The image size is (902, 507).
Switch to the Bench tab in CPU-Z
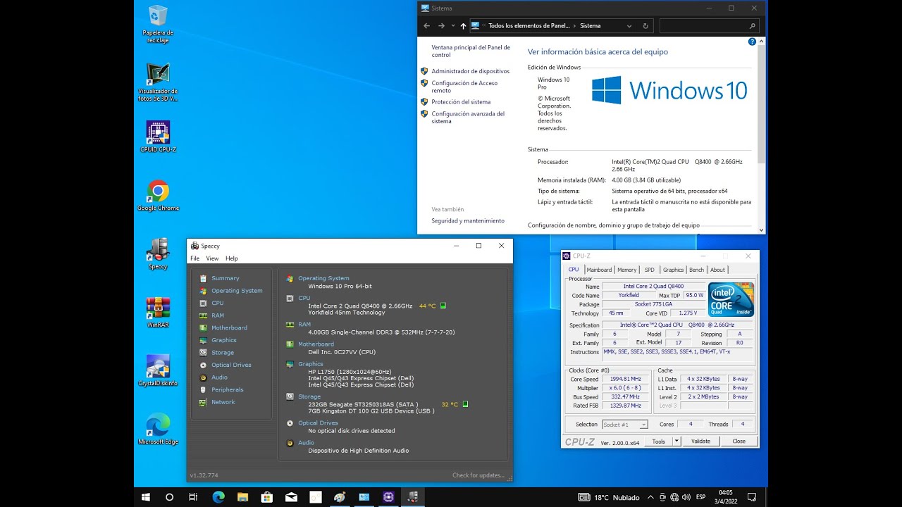(696, 270)
